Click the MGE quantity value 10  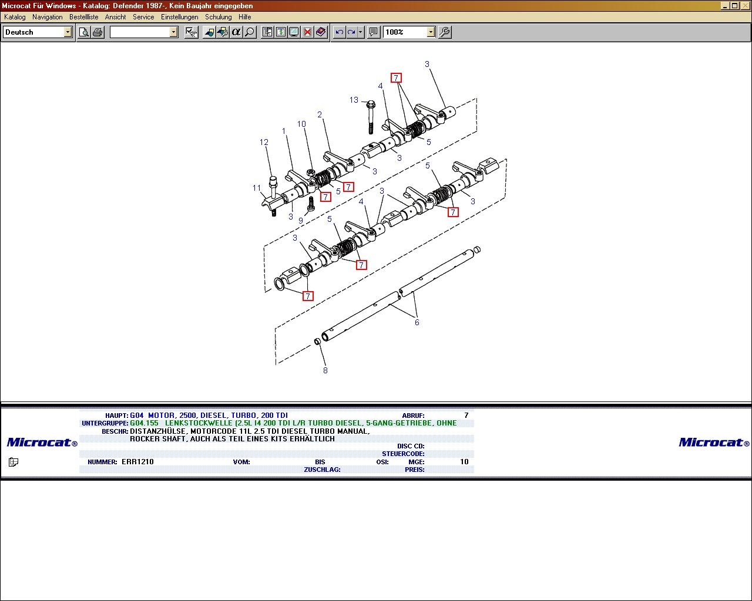click(x=464, y=462)
